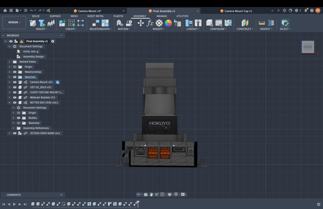Click the Redo arrow
Viewport: 323px width, 209px height.
(40, 10)
